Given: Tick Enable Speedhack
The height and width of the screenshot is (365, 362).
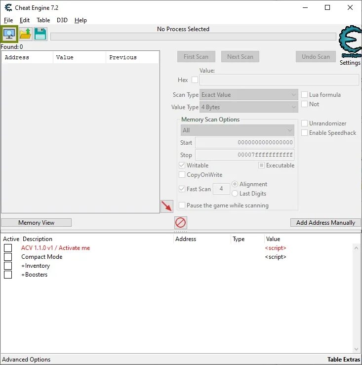Looking at the screenshot, I should coord(304,133).
